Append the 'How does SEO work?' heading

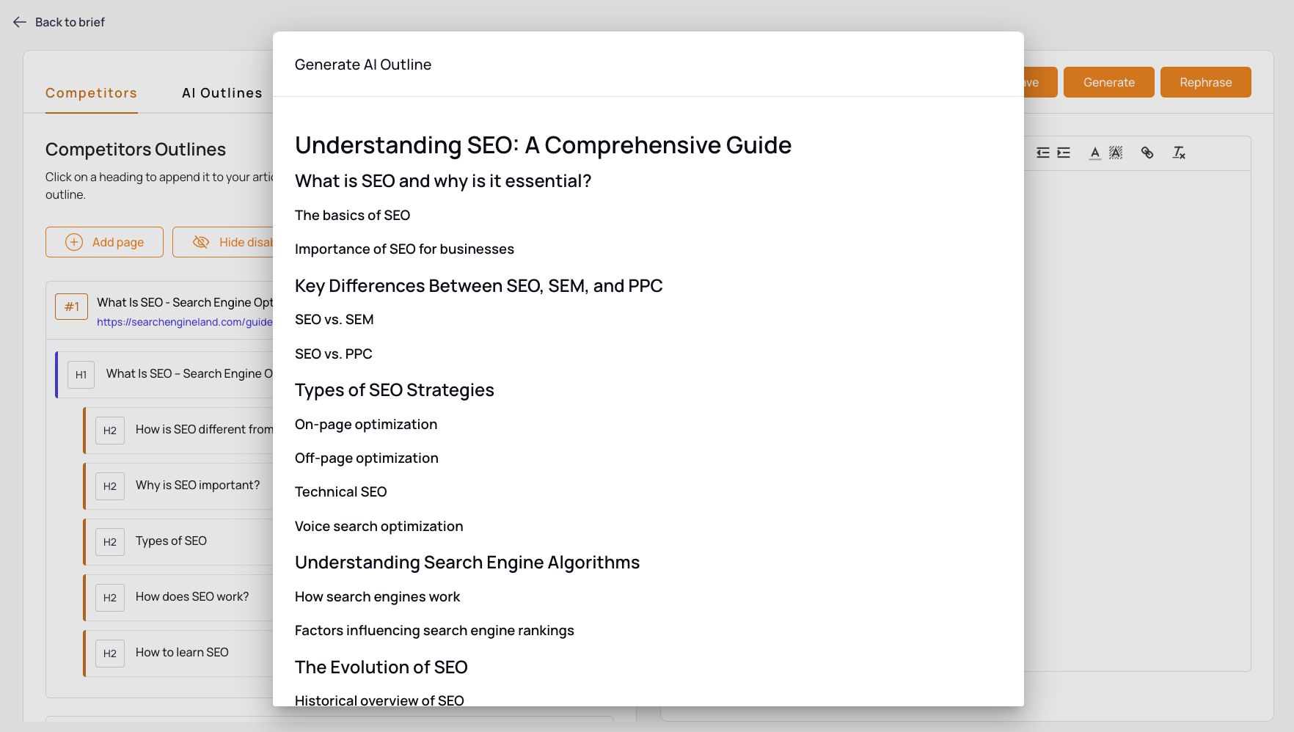[192, 597]
